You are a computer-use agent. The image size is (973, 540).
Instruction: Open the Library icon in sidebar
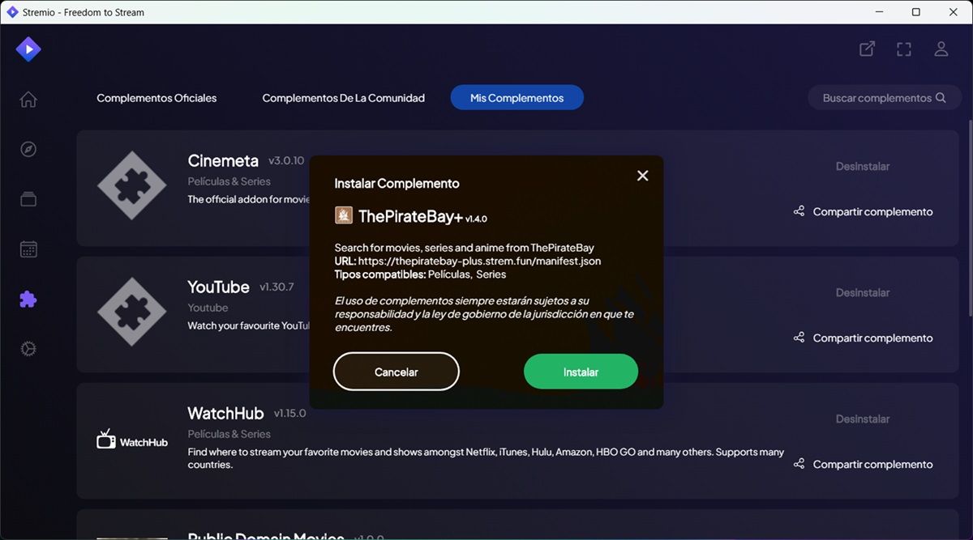28,199
